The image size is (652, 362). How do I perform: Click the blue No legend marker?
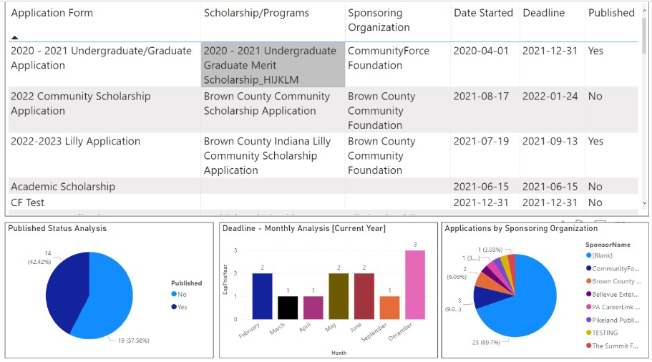click(x=174, y=294)
